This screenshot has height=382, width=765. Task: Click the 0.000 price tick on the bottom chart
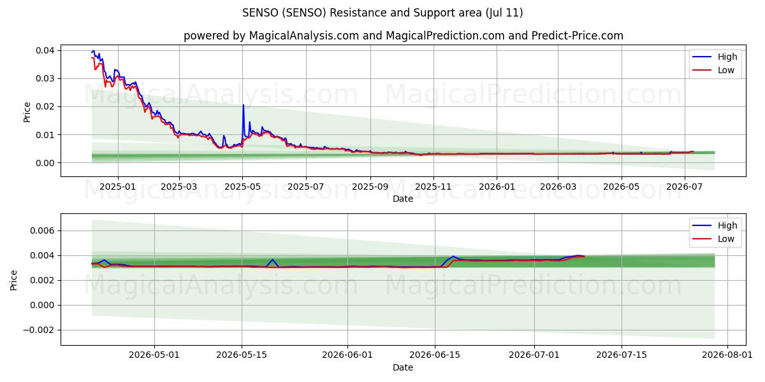pos(44,305)
